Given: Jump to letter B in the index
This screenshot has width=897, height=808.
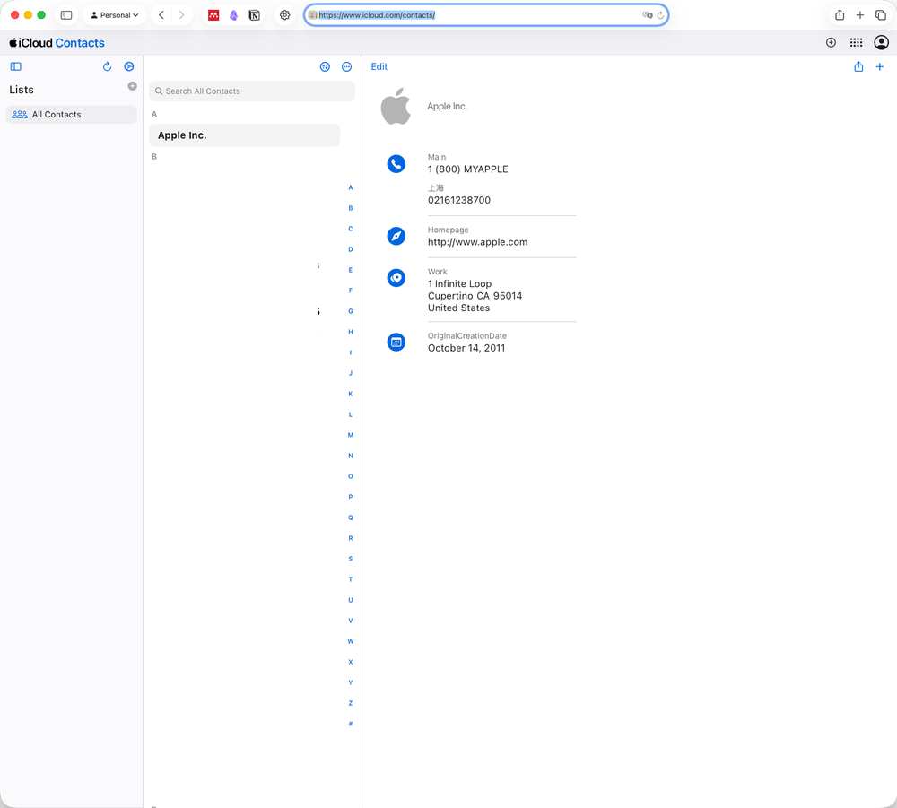Looking at the screenshot, I should [x=351, y=208].
